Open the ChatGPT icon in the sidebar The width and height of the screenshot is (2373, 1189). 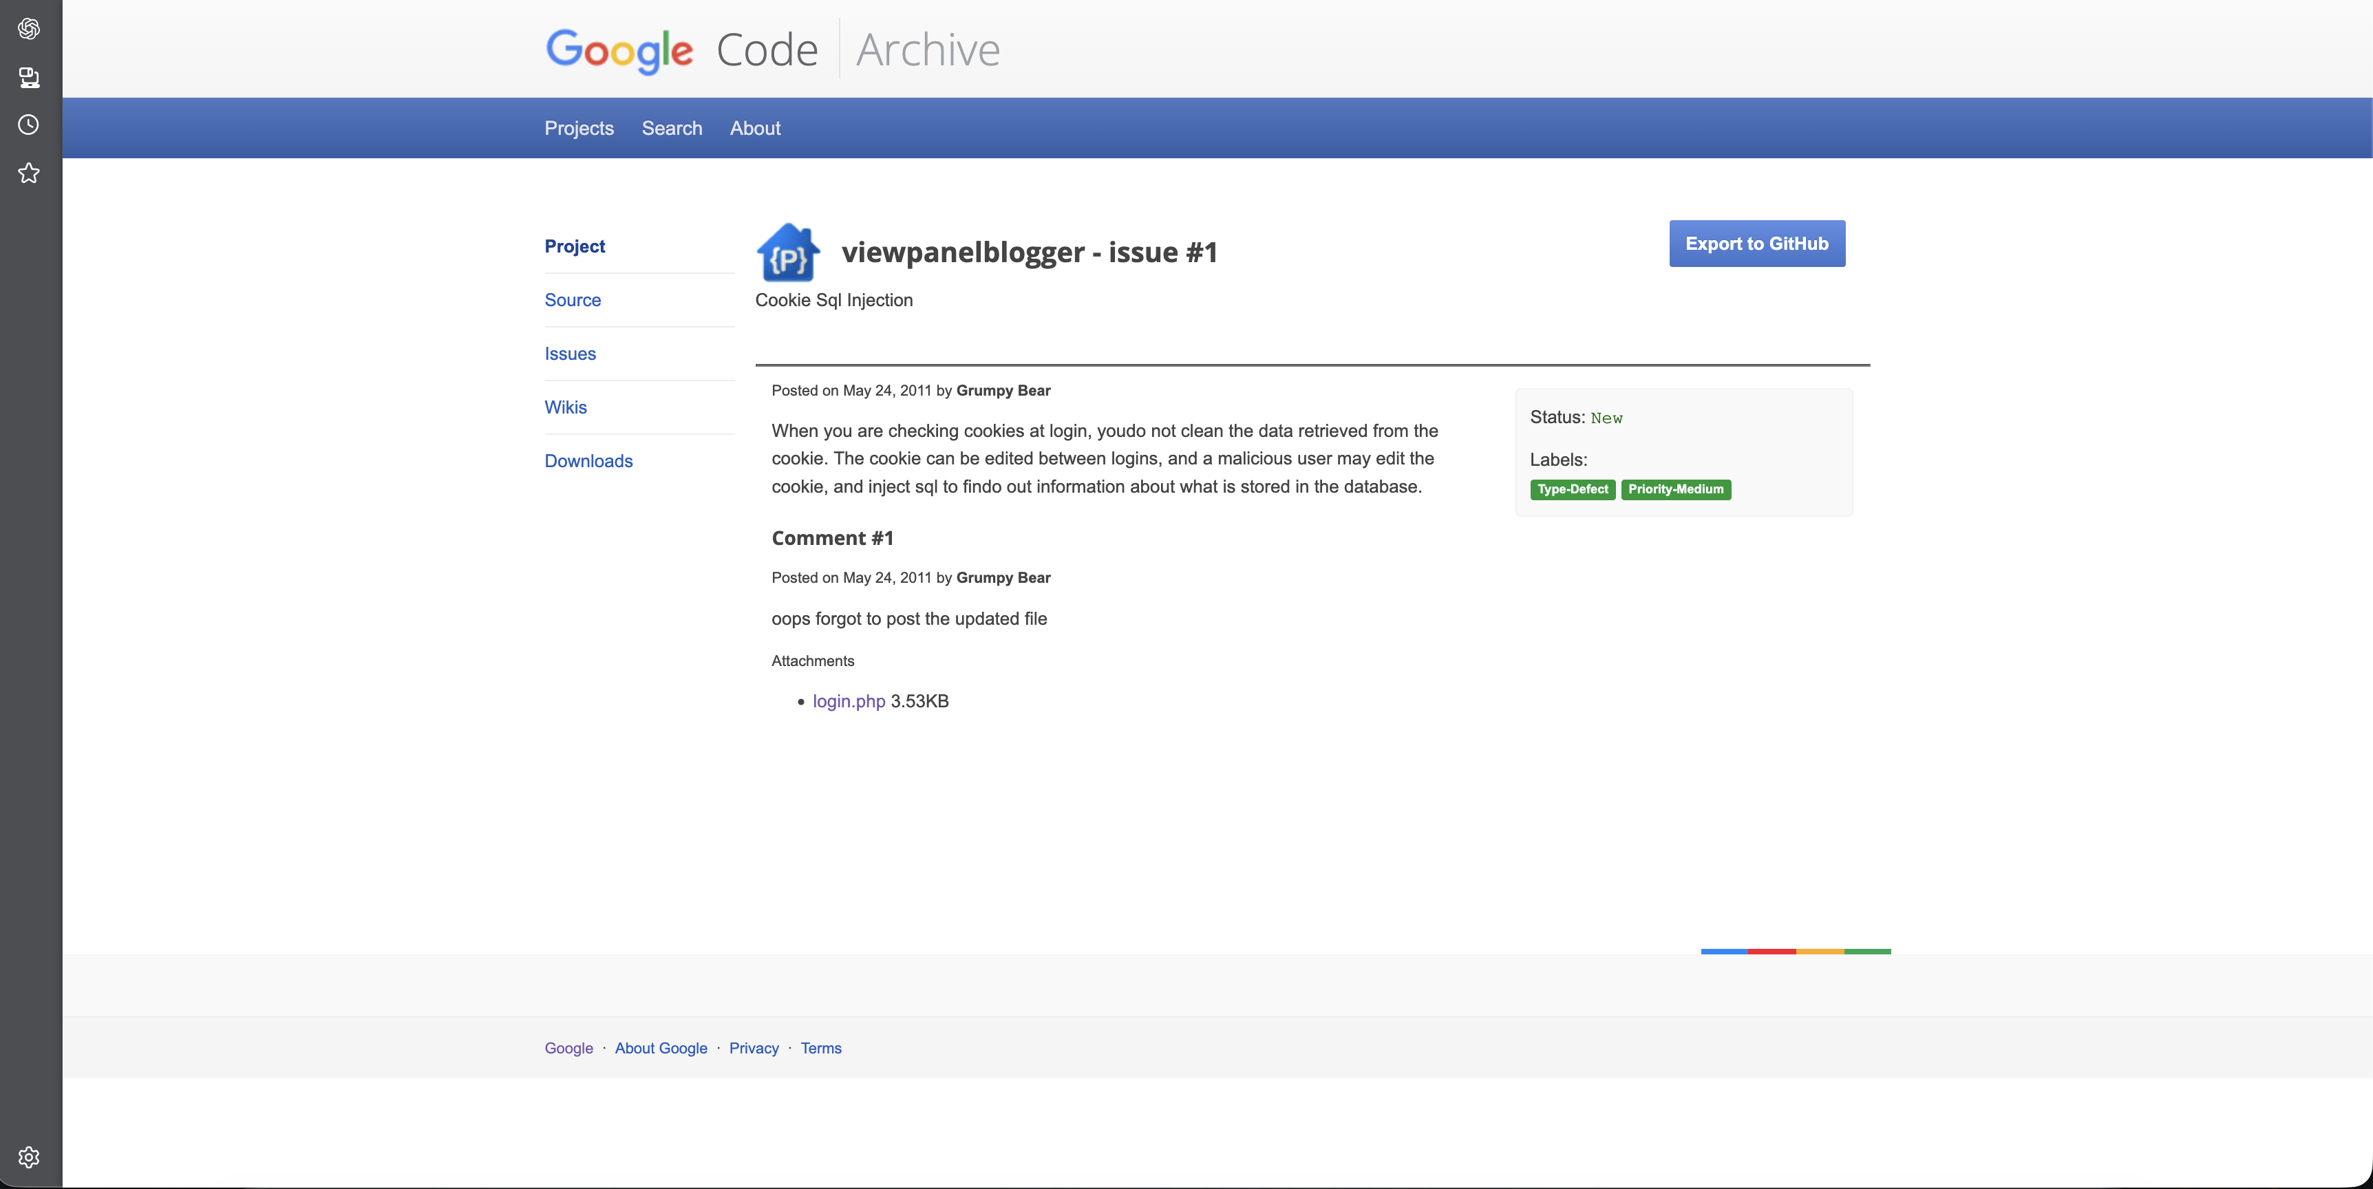pos(28,28)
